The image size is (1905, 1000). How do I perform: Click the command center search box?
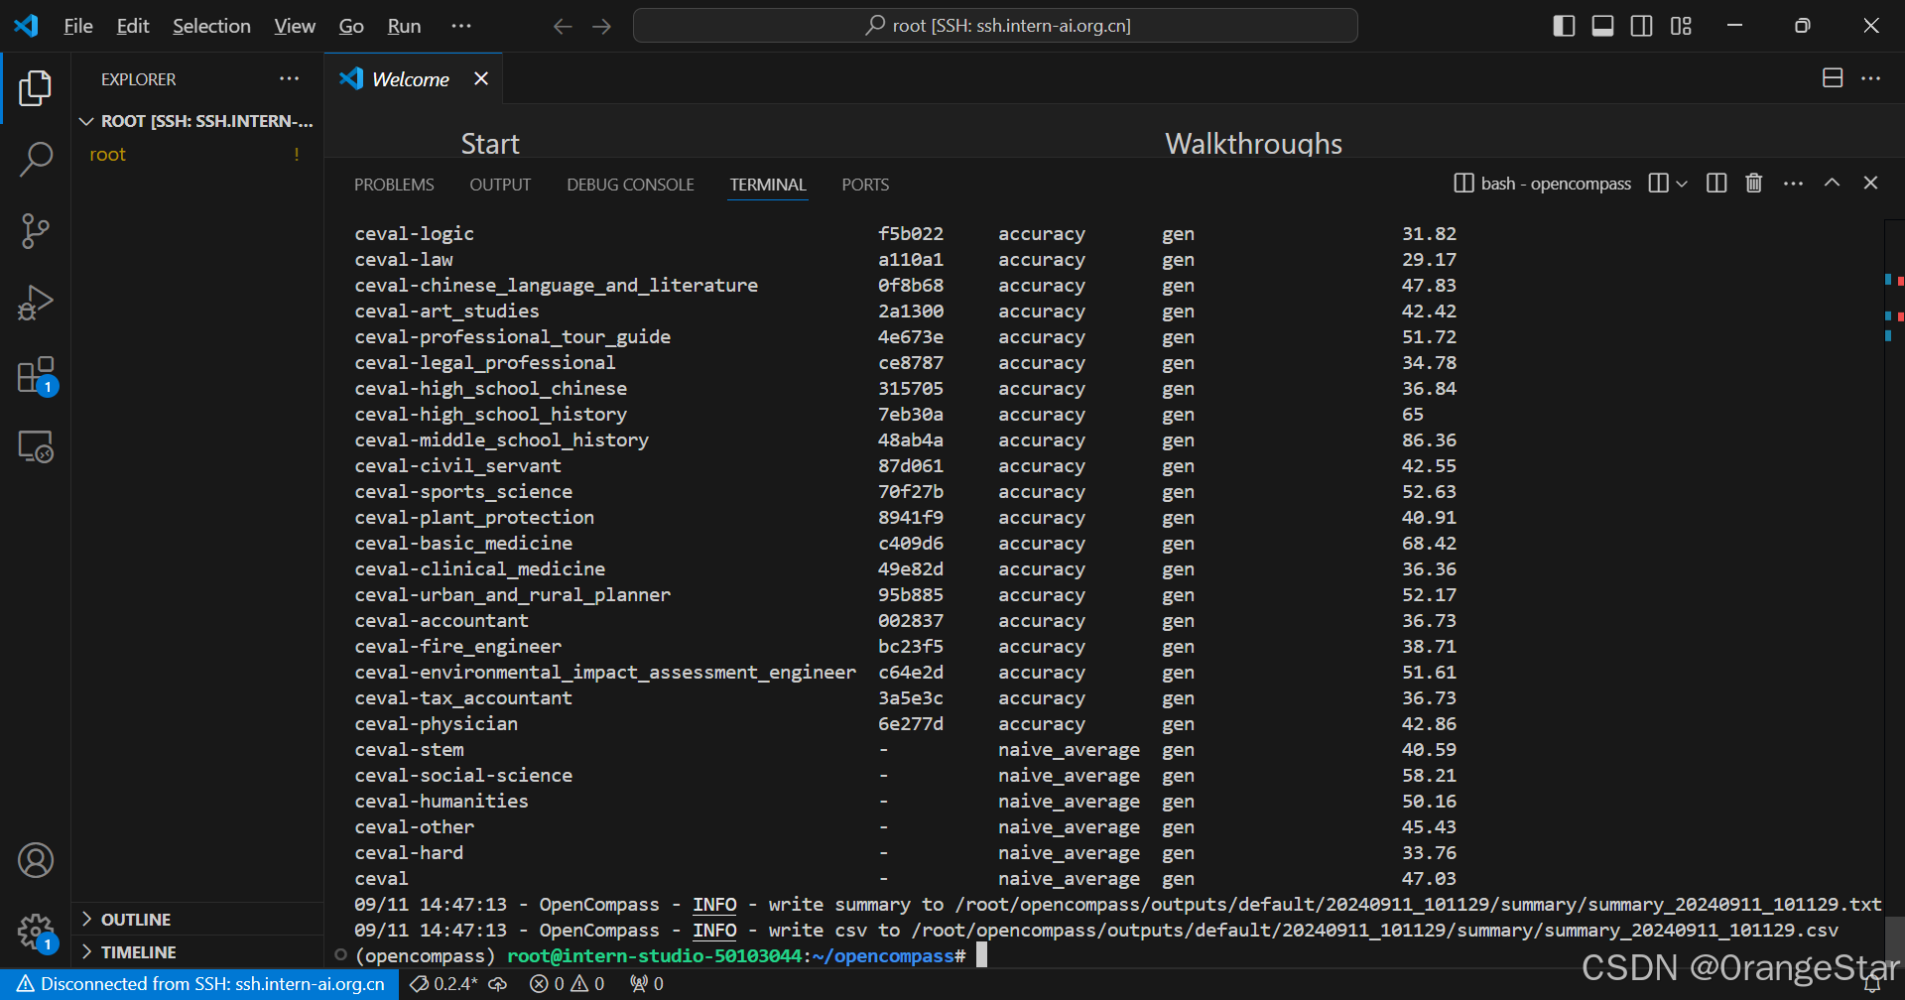pyautogui.click(x=995, y=26)
